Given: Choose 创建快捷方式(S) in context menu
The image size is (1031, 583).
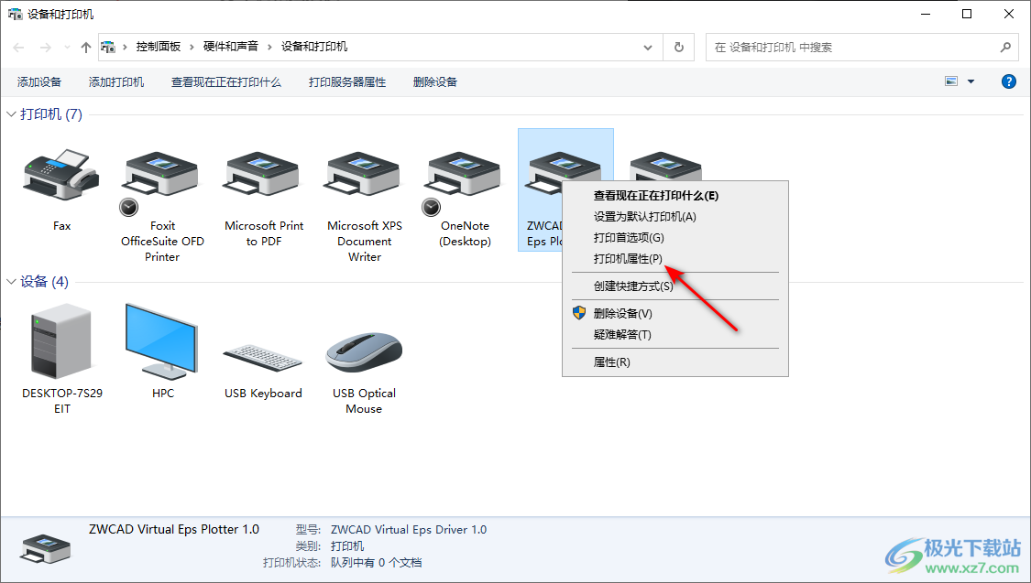Looking at the screenshot, I should point(675,286).
